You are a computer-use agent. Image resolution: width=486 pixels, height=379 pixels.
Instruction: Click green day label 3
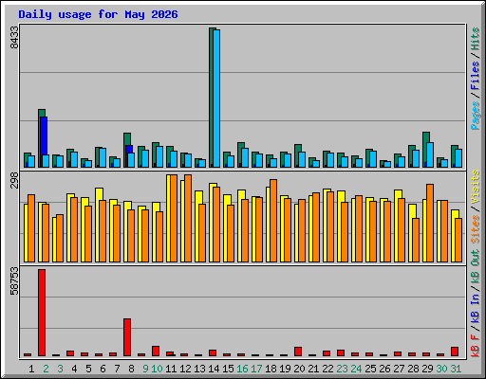pyautogui.click(x=60, y=369)
